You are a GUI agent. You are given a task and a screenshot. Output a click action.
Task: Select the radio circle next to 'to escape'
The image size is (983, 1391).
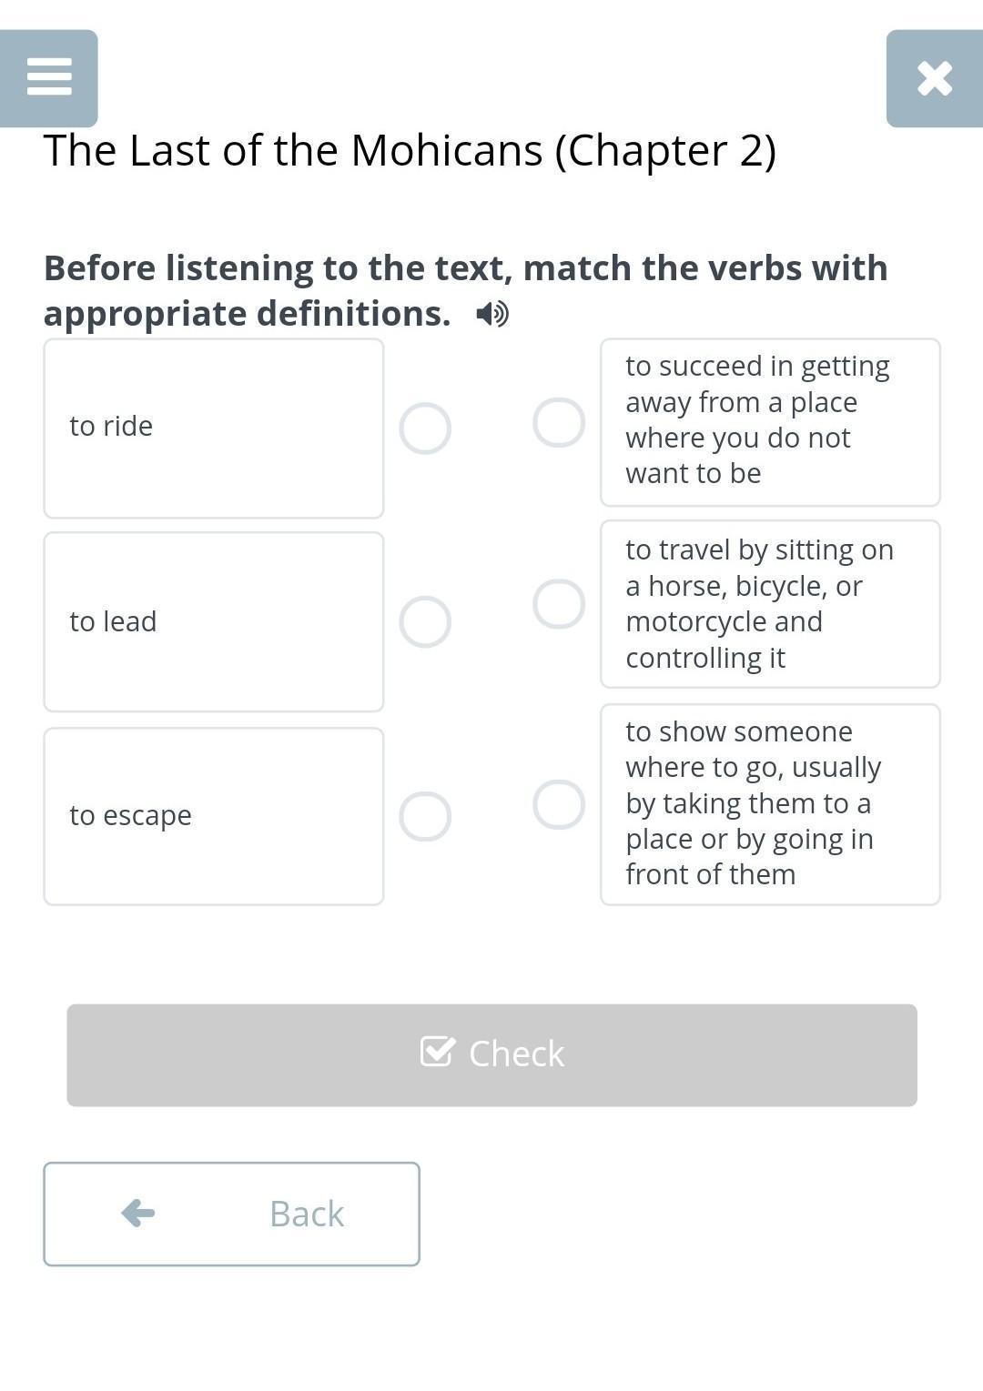click(x=425, y=816)
